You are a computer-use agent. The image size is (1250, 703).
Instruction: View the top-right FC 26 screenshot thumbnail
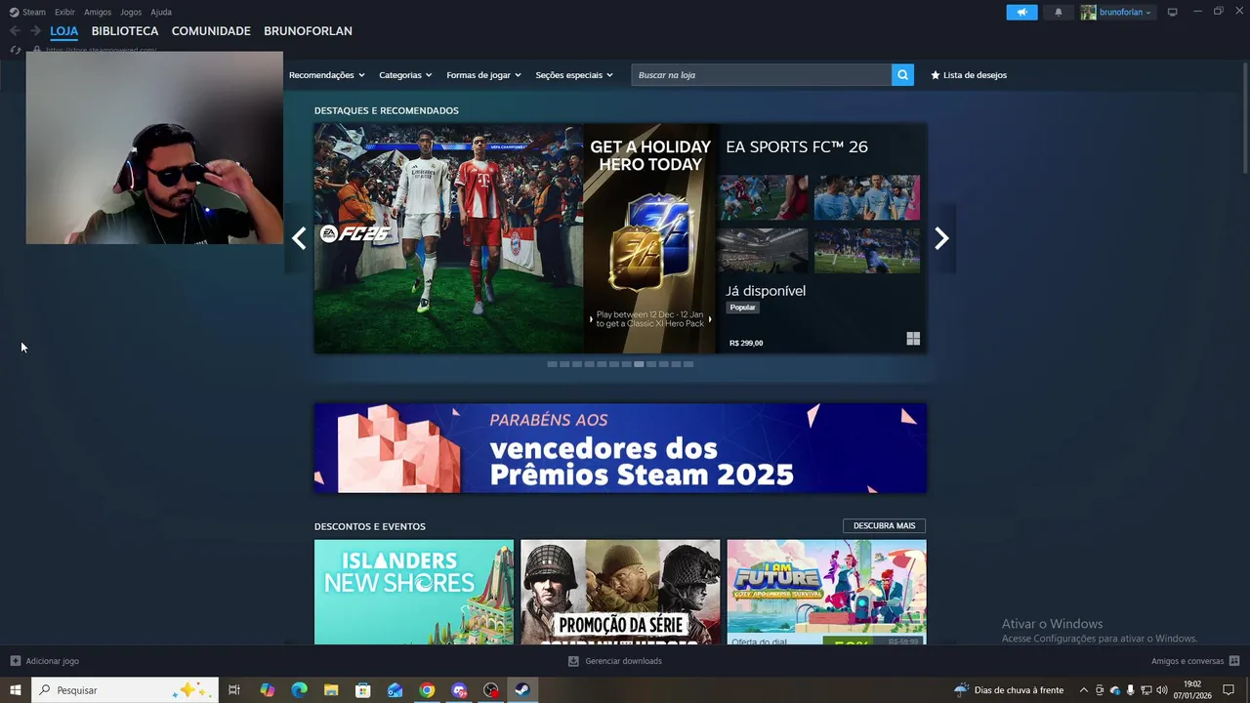[x=867, y=198]
